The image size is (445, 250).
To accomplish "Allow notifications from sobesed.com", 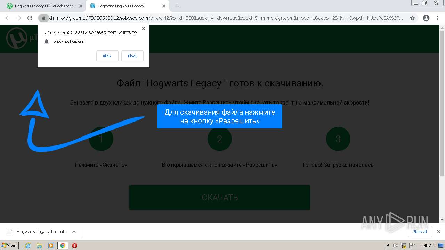I will (107, 56).
